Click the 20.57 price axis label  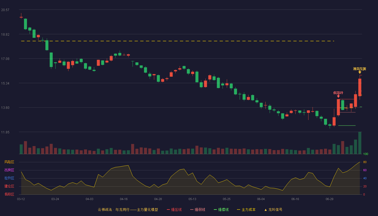[5, 10]
